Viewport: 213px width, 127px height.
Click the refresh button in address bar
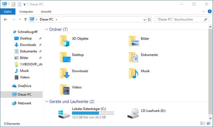point(149,20)
